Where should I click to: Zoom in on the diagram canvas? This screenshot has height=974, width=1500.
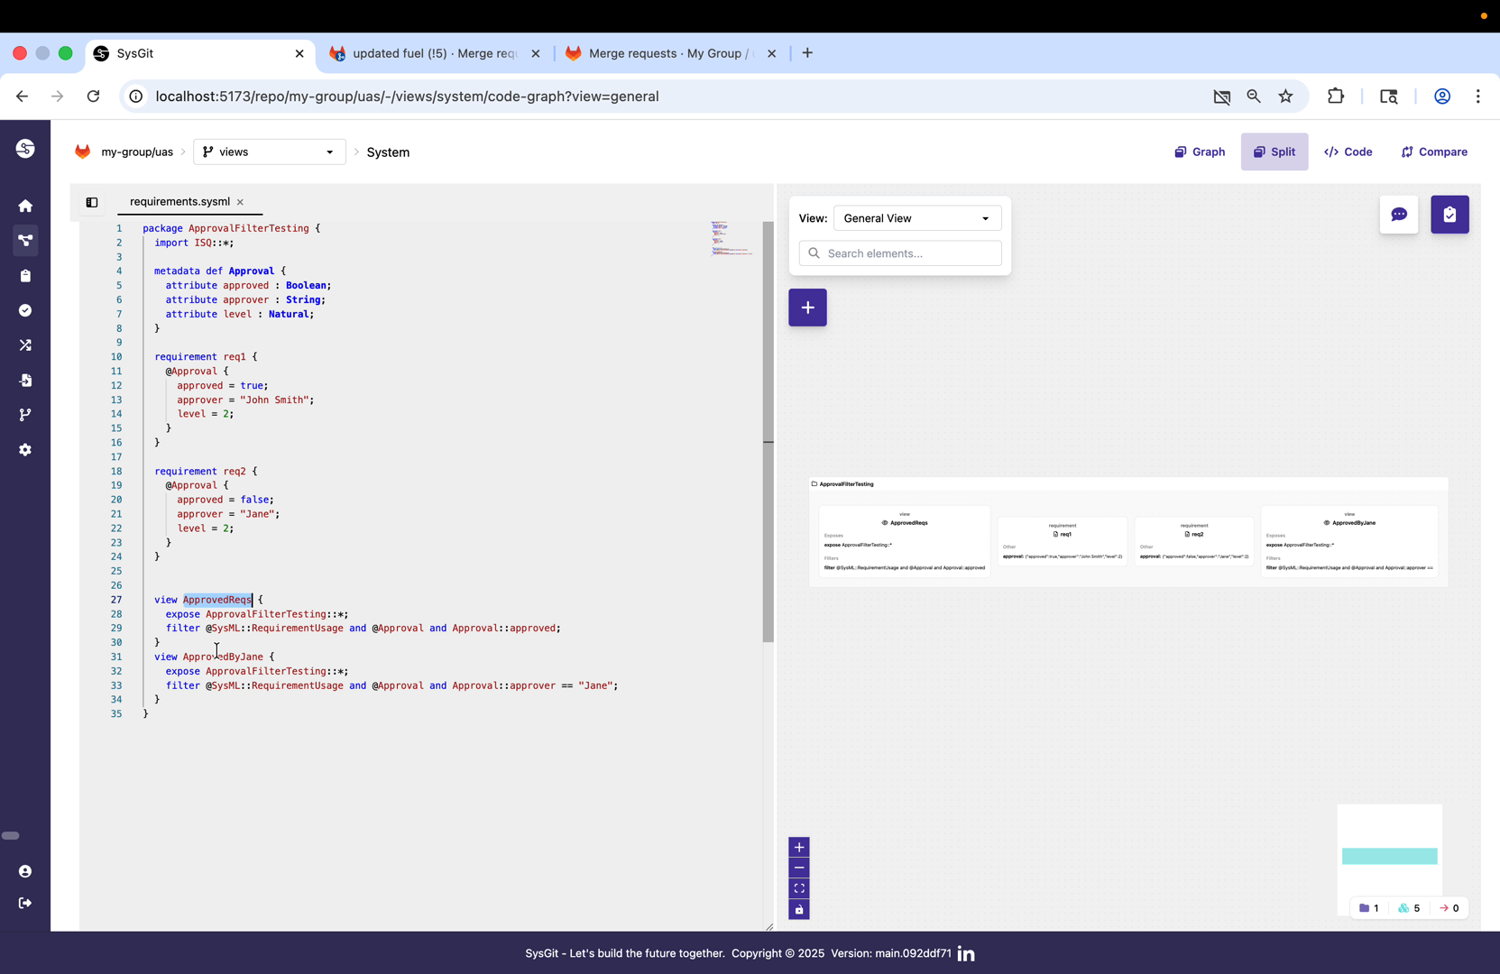click(798, 848)
